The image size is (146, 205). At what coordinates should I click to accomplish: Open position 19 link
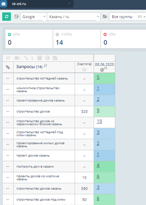pyautogui.click(x=99, y=121)
